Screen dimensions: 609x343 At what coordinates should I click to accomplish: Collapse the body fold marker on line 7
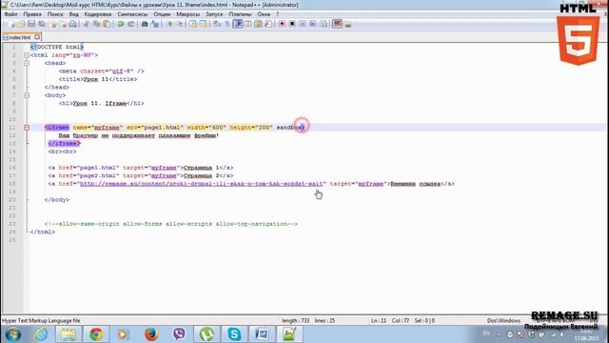tap(27, 95)
